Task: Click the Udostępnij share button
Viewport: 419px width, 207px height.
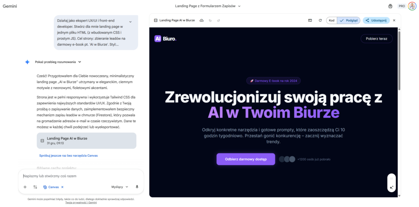Action: point(376,20)
